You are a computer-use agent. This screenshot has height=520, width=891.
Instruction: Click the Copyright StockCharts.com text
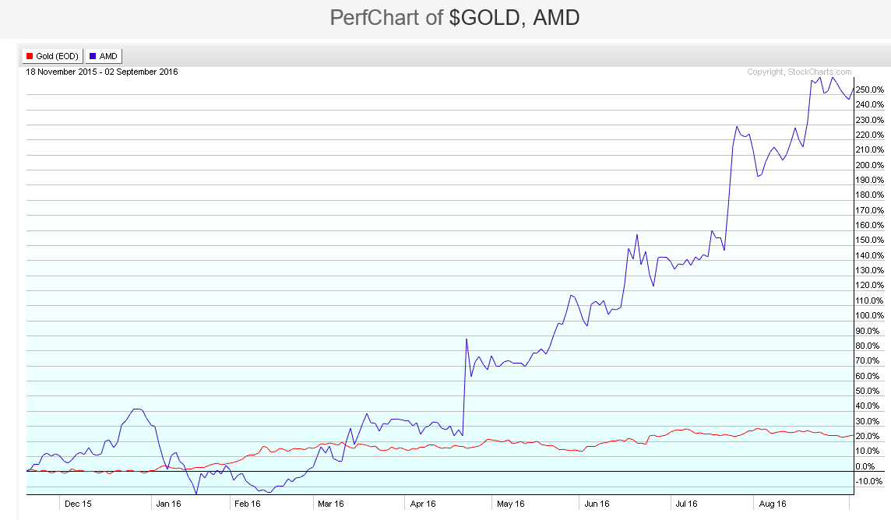pos(799,72)
